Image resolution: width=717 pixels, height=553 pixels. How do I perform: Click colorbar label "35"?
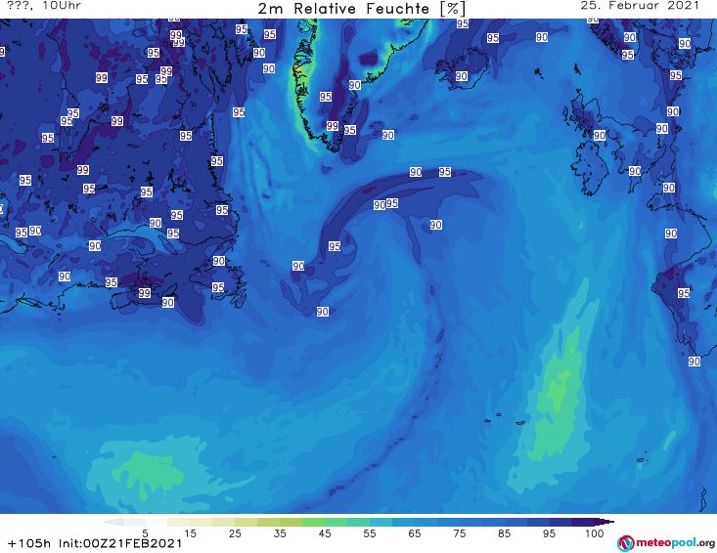[x=280, y=533]
